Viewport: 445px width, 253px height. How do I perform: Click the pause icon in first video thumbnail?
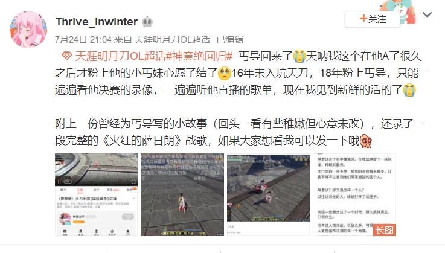59,181
